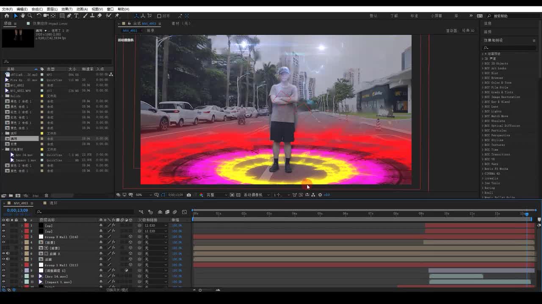Viewport: 542px width, 304px height.
Task: Click the red label color of layer 1
Action: pos(26,225)
